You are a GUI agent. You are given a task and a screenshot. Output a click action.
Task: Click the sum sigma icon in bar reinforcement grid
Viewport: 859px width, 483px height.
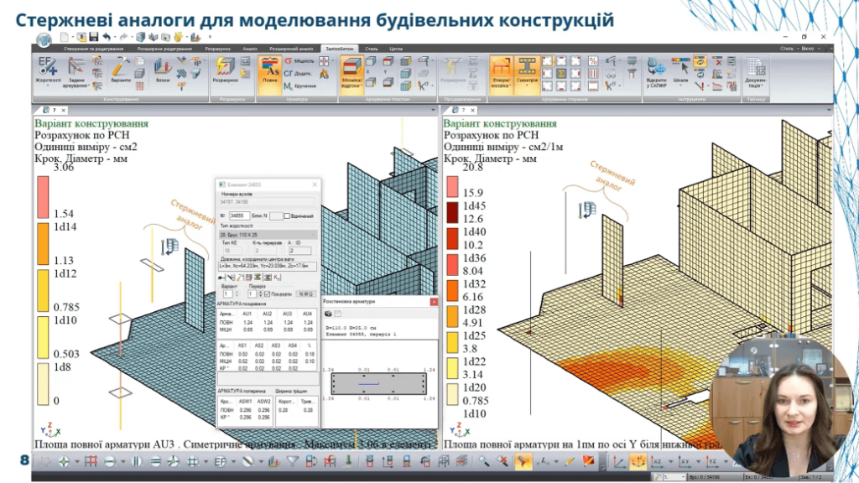561,74
